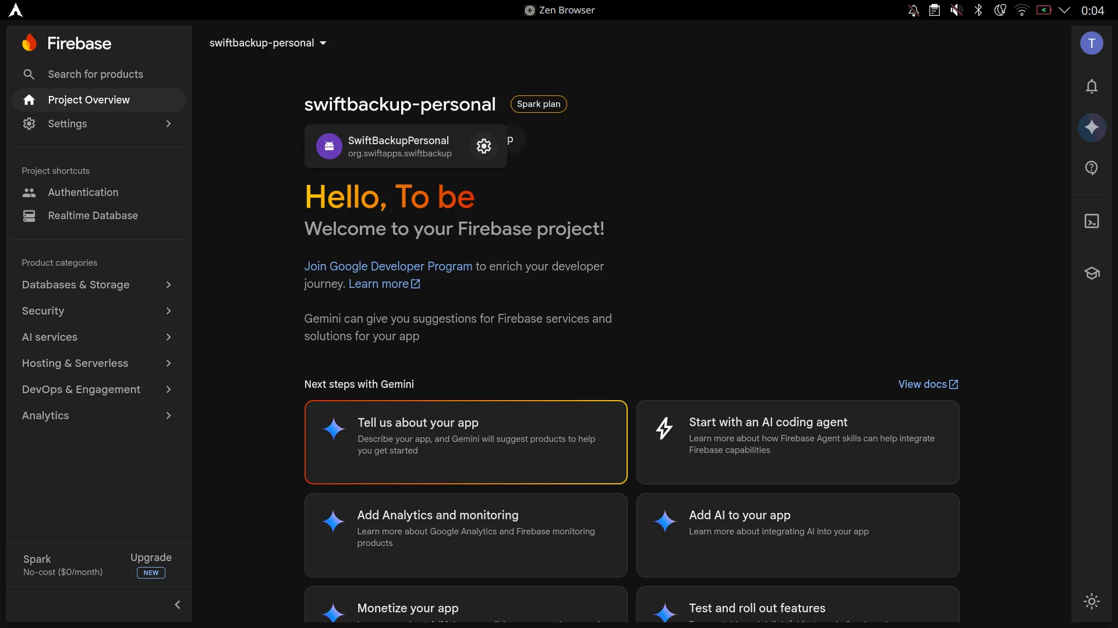Click the Android app purple icon
Screen dimensions: 1118x628
click(329, 146)
